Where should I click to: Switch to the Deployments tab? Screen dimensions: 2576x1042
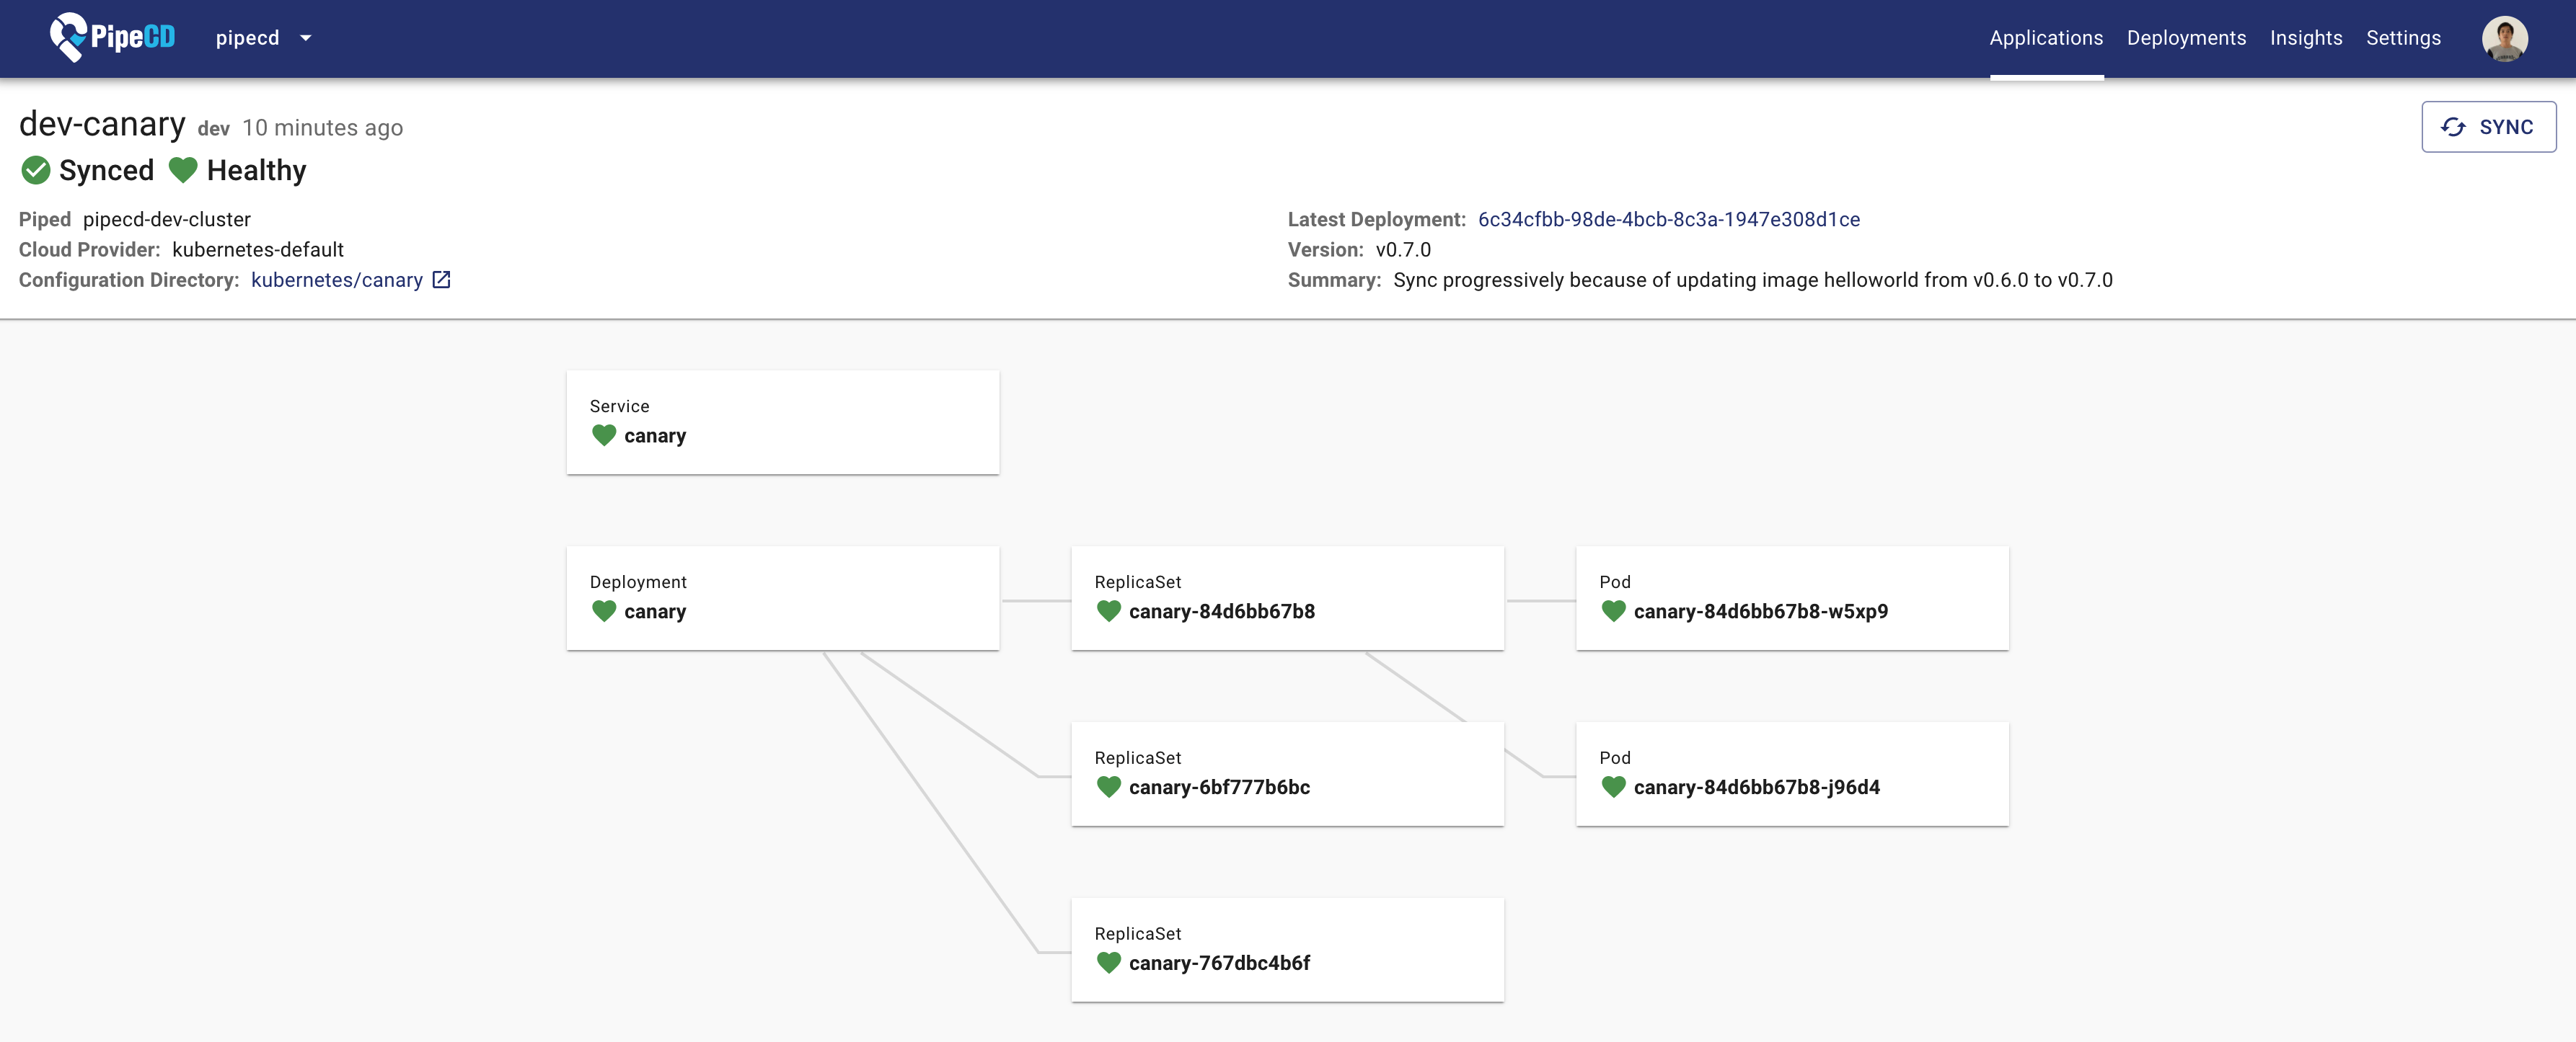click(2186, 38)
